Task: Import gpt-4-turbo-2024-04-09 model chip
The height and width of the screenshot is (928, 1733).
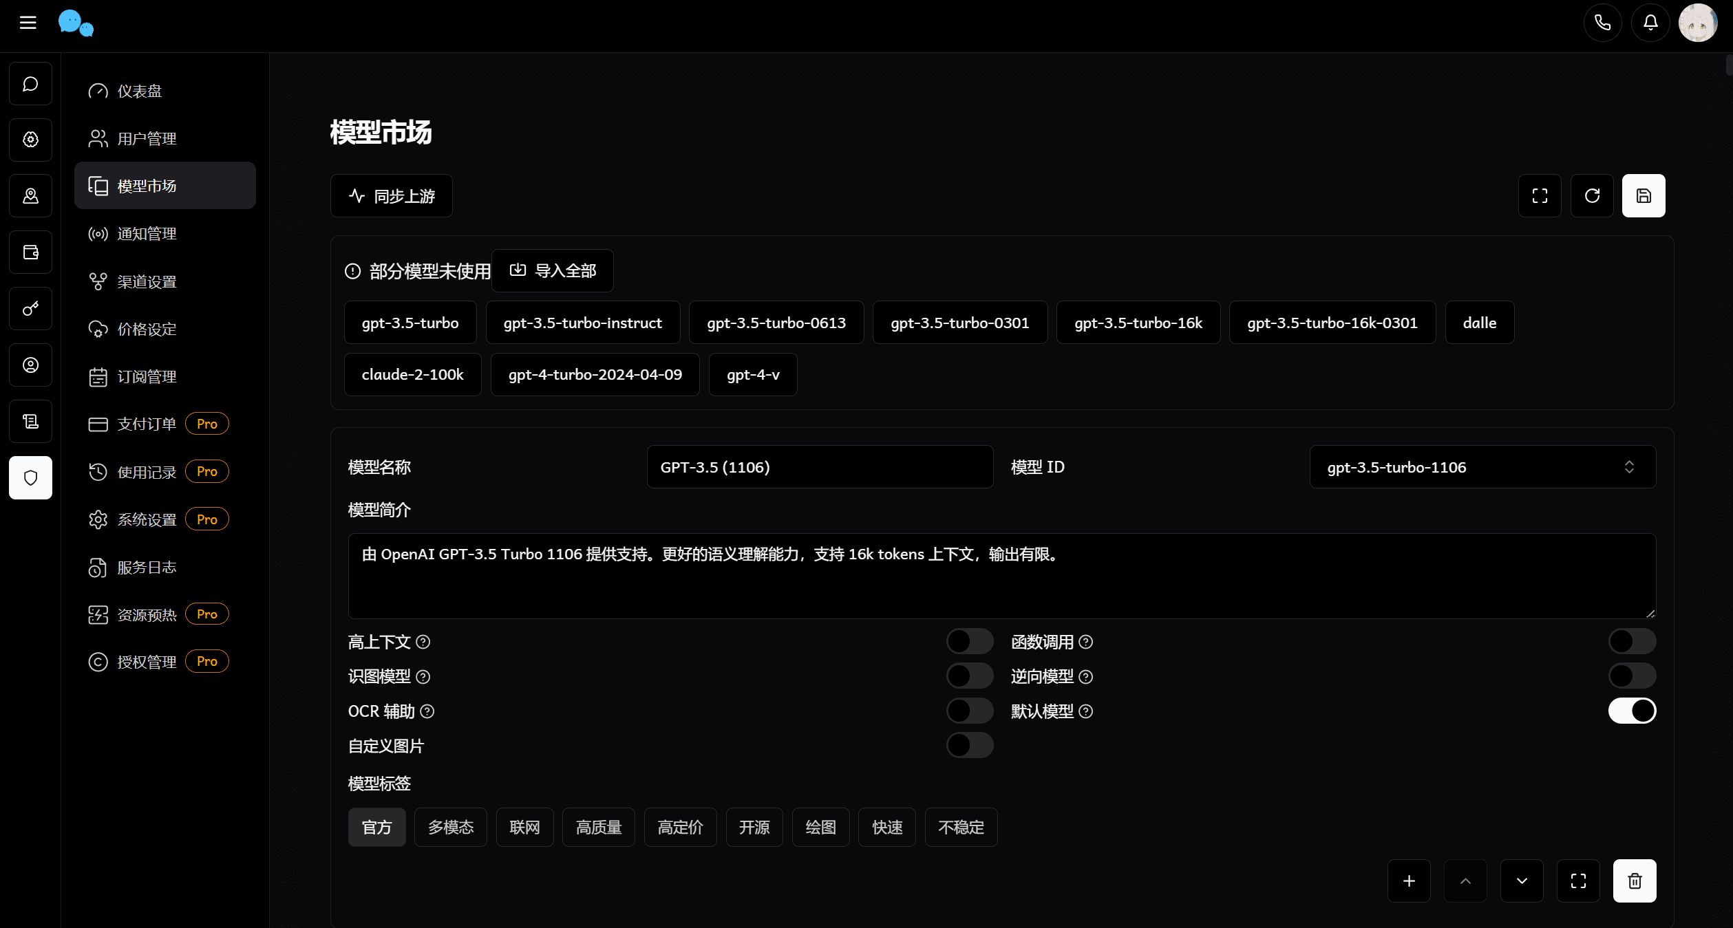Action: (595, 375)
